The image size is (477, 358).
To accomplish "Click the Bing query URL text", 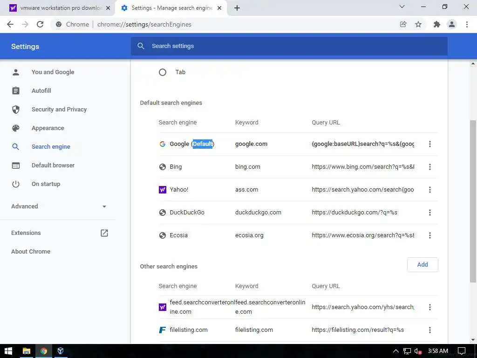I will (x=363, y=167).
